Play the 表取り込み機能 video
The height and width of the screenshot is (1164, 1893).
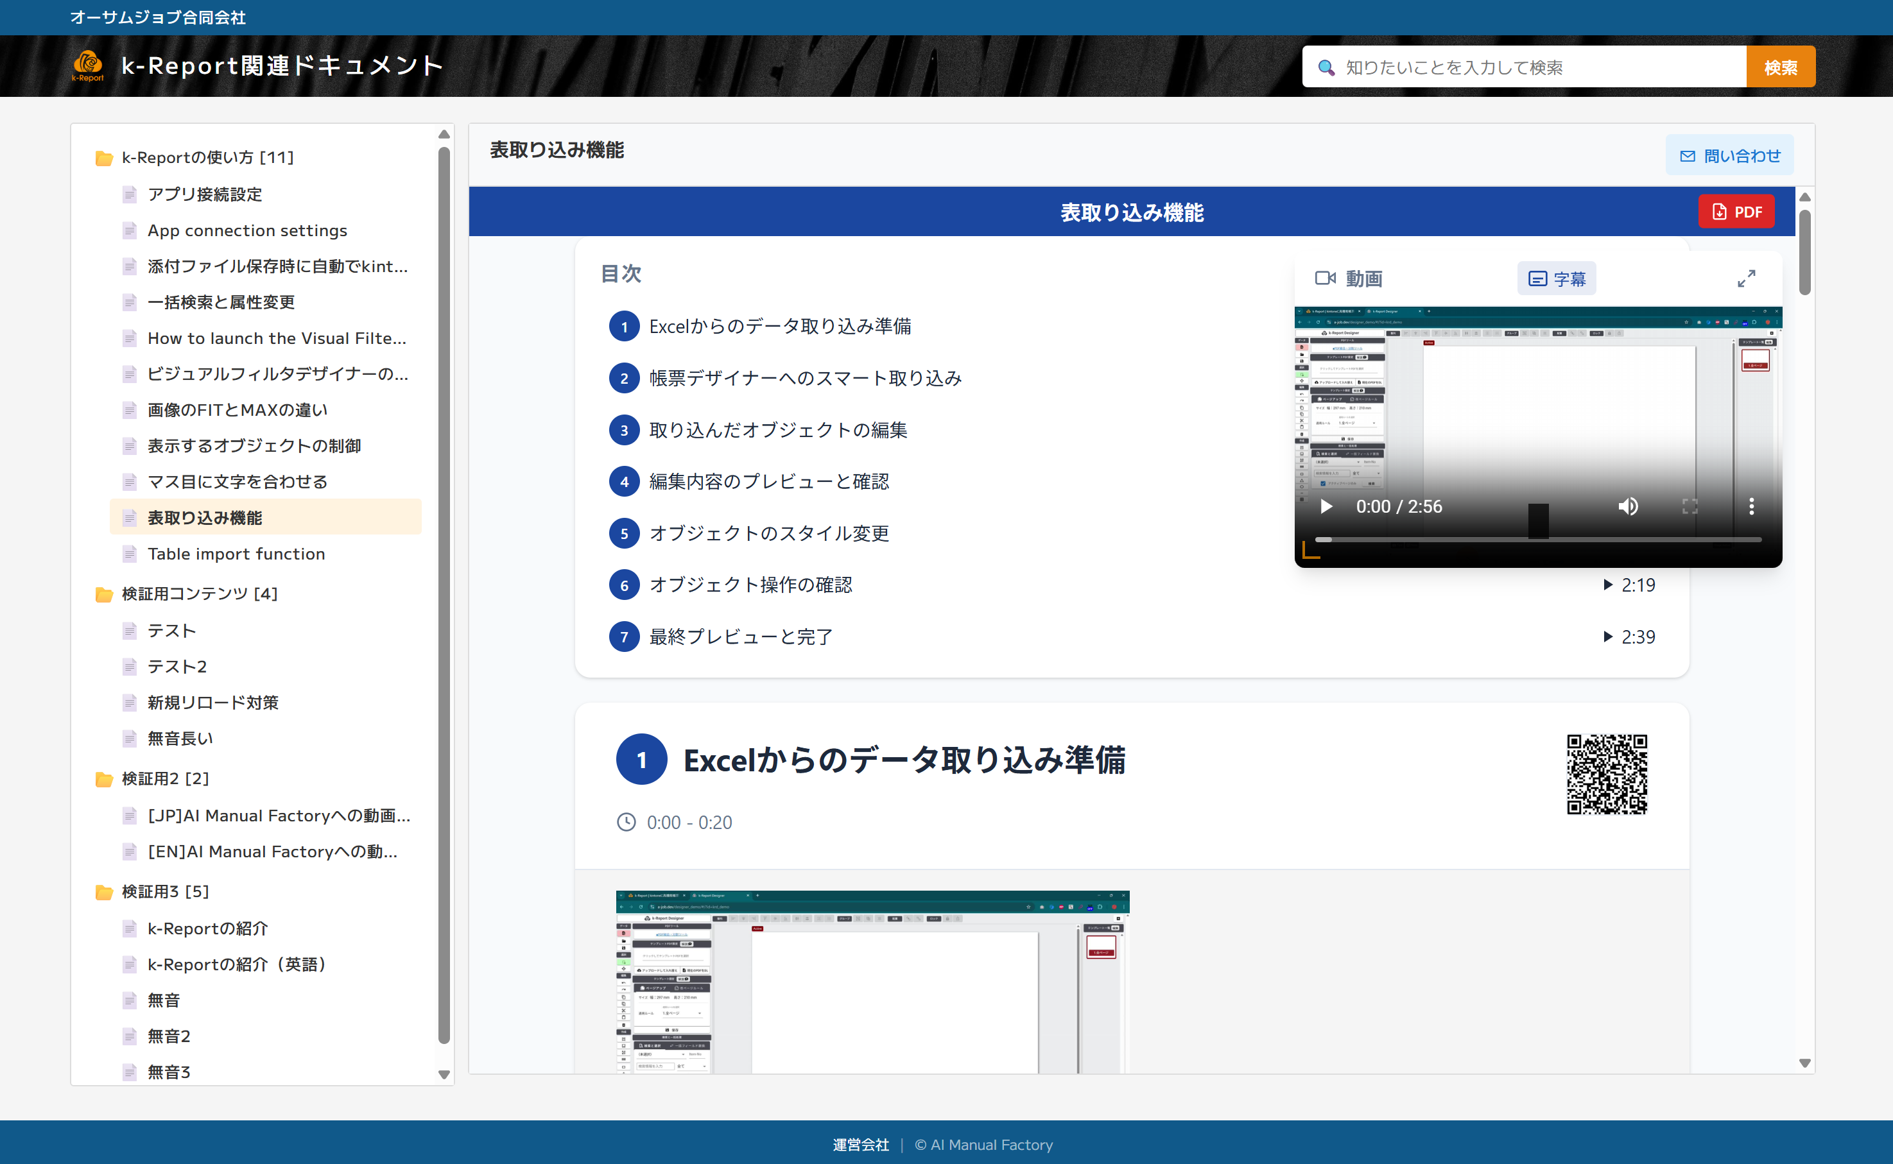pyautogui.click(x=1326, y=506)
